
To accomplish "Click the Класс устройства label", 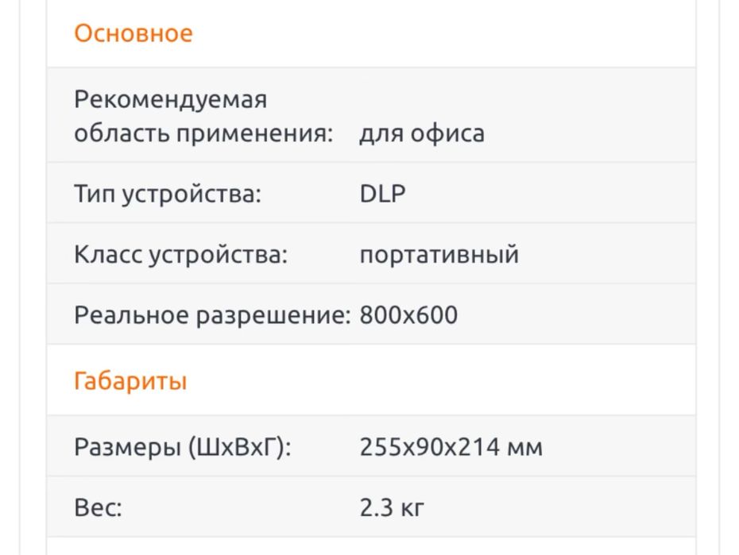I will click(x=180, y=255).
